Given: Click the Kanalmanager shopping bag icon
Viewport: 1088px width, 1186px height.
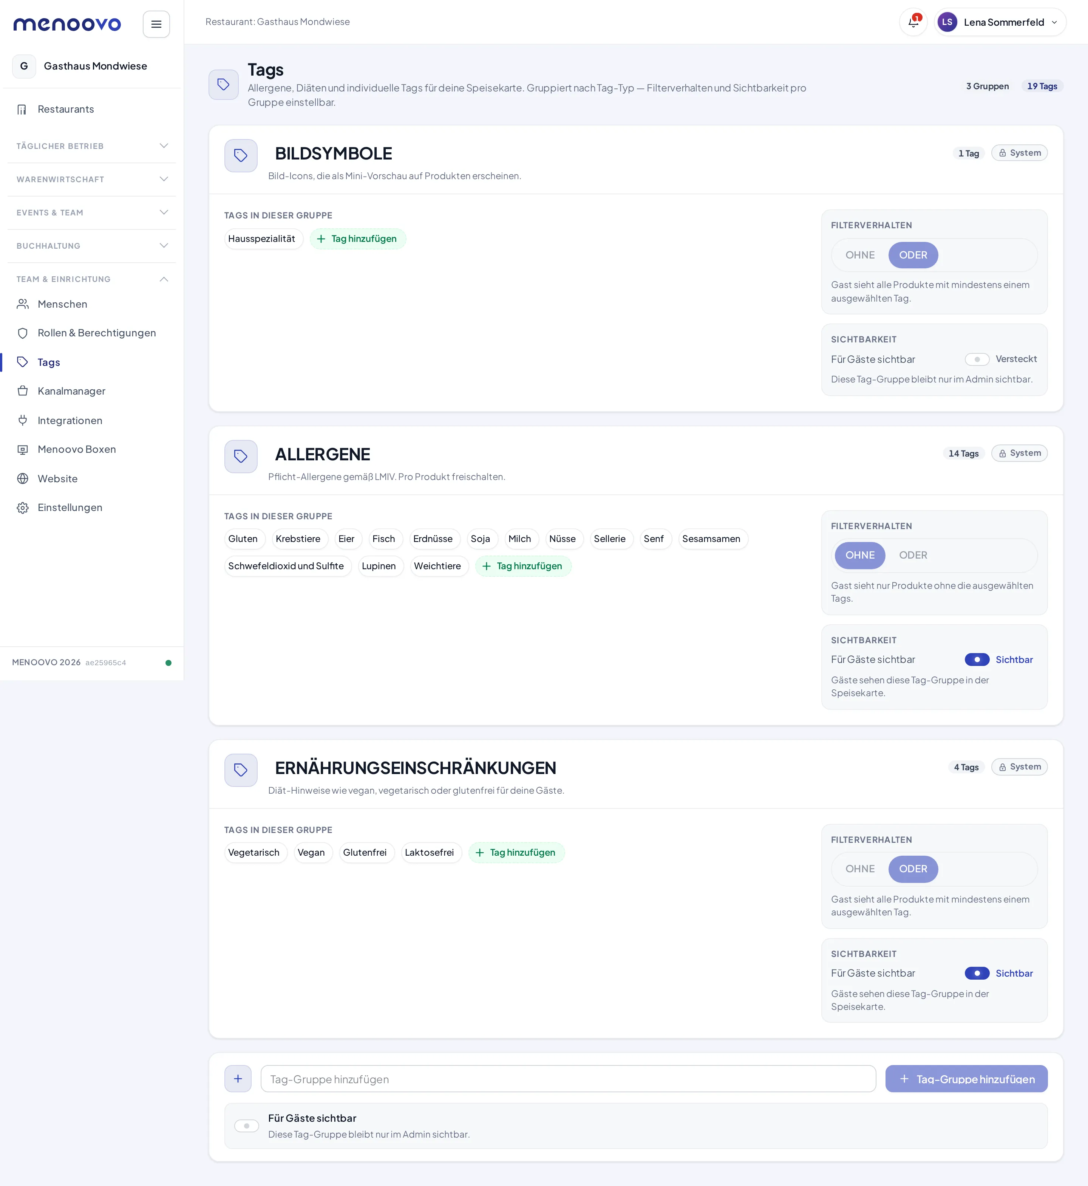Looking at the screenshot, I should (x=22, y=391).
